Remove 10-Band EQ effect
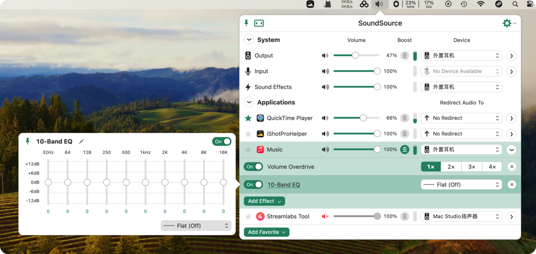Viewport: 536px width, 254px height. (512, 184)
